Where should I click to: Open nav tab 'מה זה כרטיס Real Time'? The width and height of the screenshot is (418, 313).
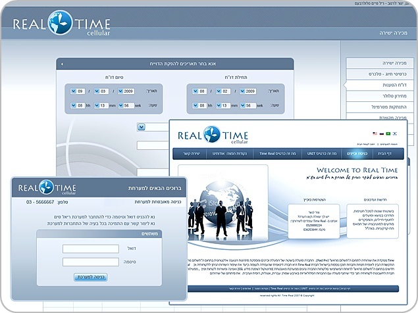(277, 154)
